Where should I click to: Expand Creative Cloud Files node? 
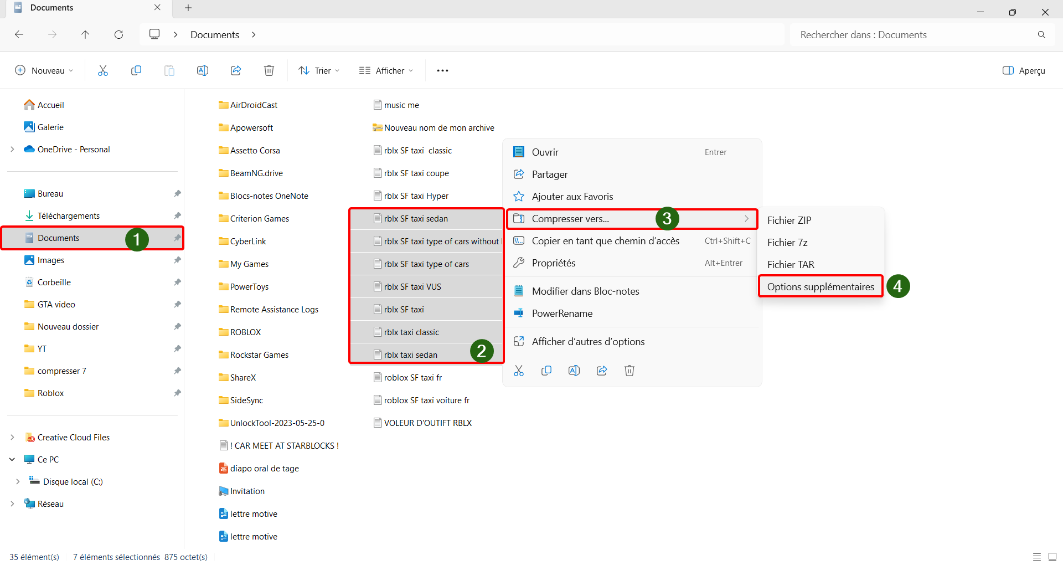click(12, 437)
